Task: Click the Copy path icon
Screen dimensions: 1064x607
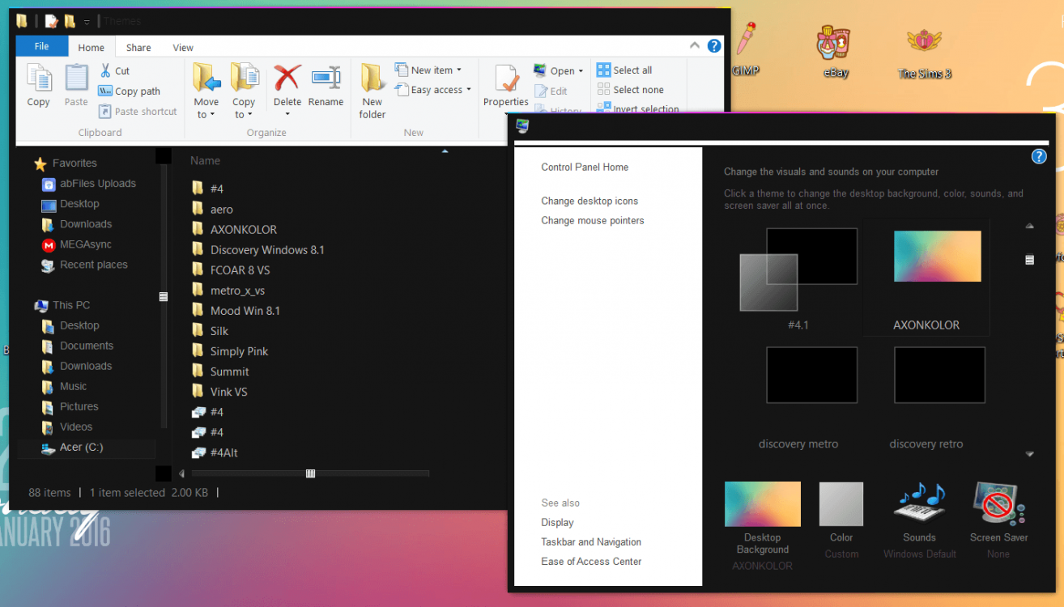Action: 104,91
